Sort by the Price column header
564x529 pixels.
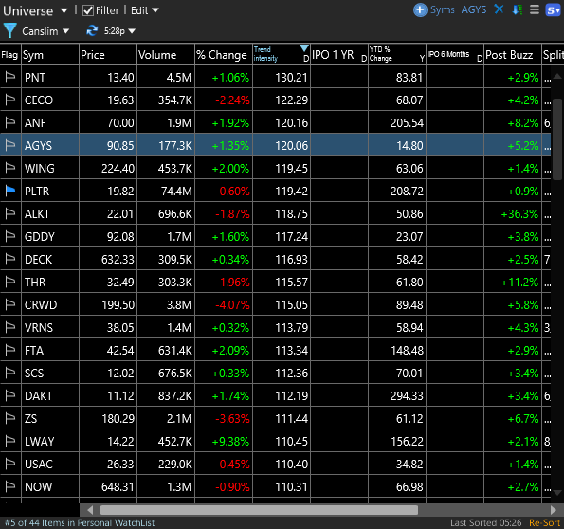pos(108,55)
